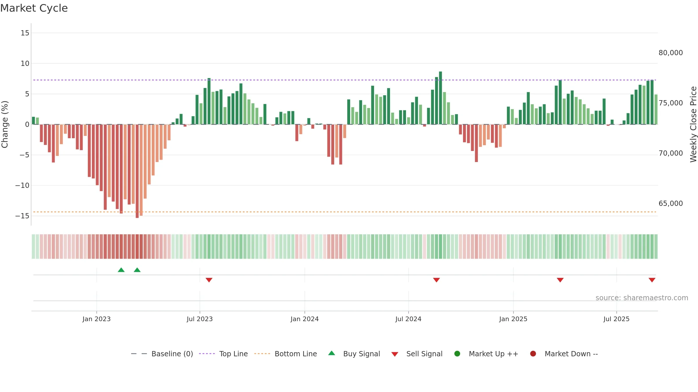Click the Jan 2025 axis label

[x=513, y=319]
